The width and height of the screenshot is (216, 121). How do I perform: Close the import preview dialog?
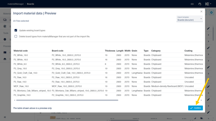click(201, 12)
